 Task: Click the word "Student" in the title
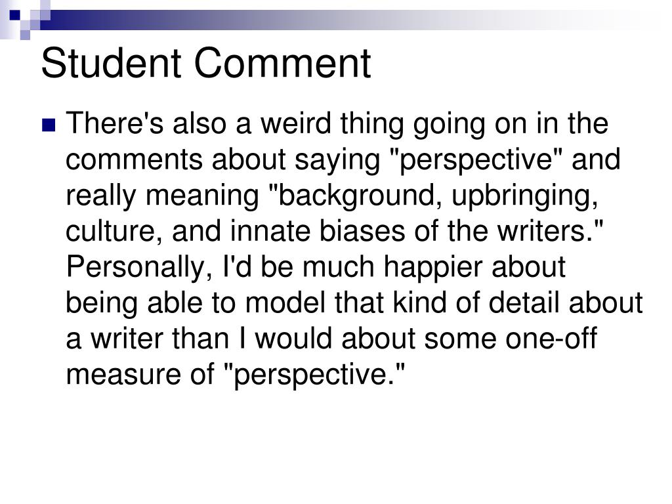pyautogui.click(x=112, y=63)
